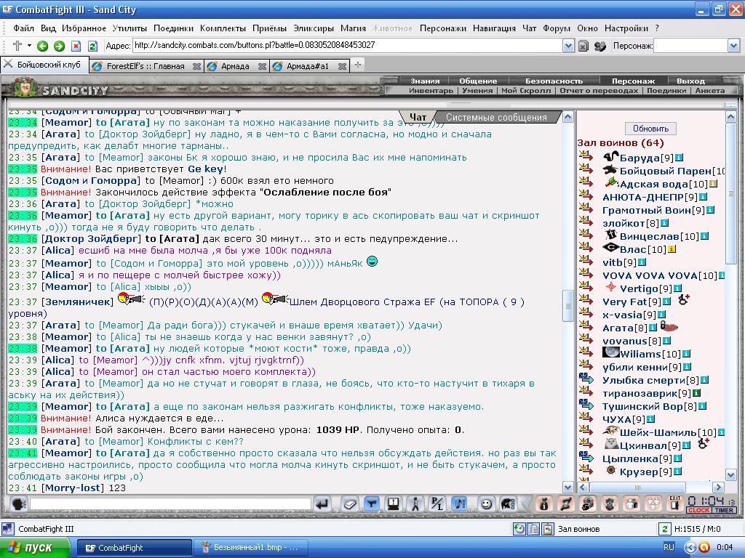Click the EXIT door icon
The height and width of the screenshot is (558, 745).
[x=674, y=503]
